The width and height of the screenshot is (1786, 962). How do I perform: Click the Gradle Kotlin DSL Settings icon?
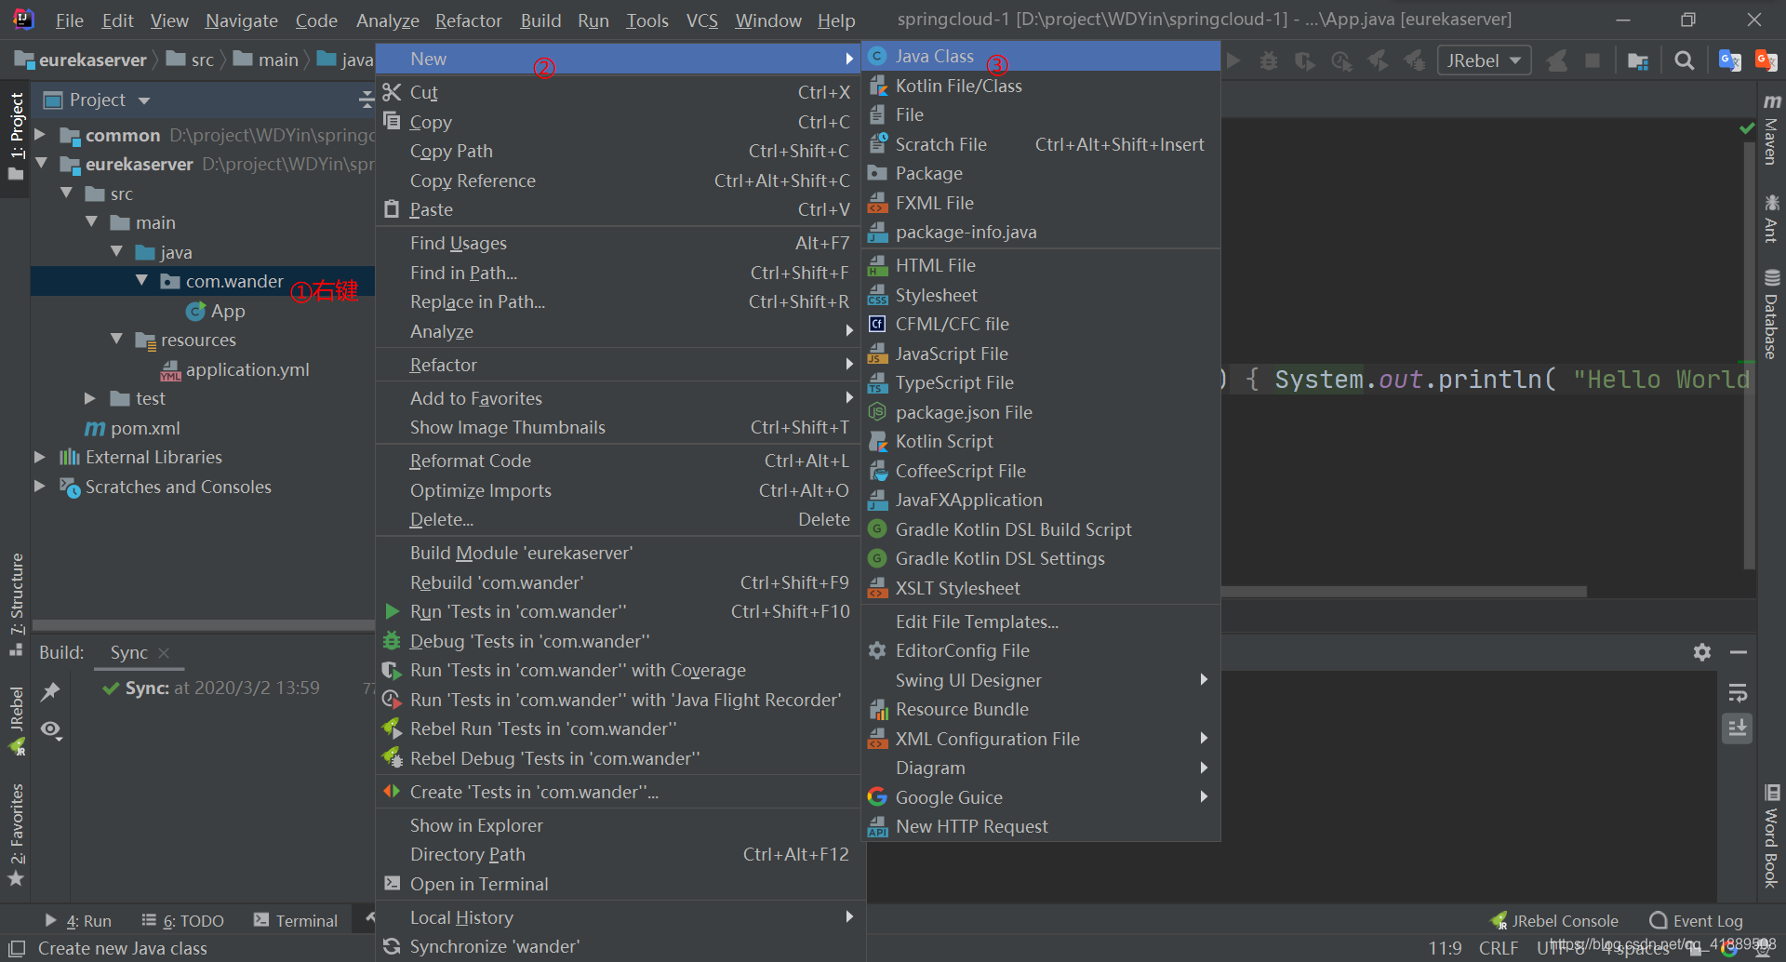click(x=877, y=558)
